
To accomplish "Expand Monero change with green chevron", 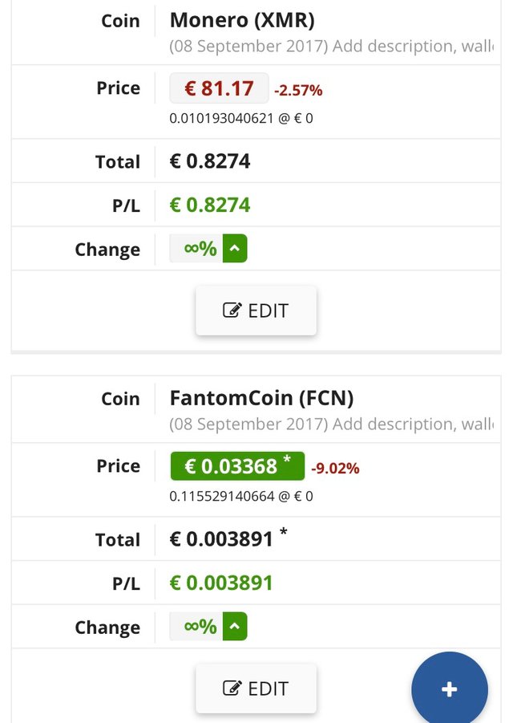I will [235, 249].
